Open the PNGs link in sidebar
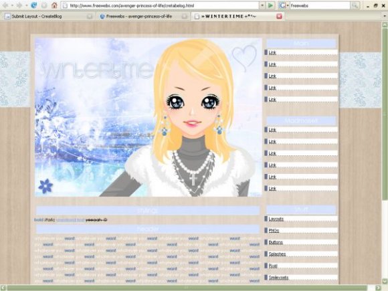This screenshot has width=388, height=291. point(274,231)
